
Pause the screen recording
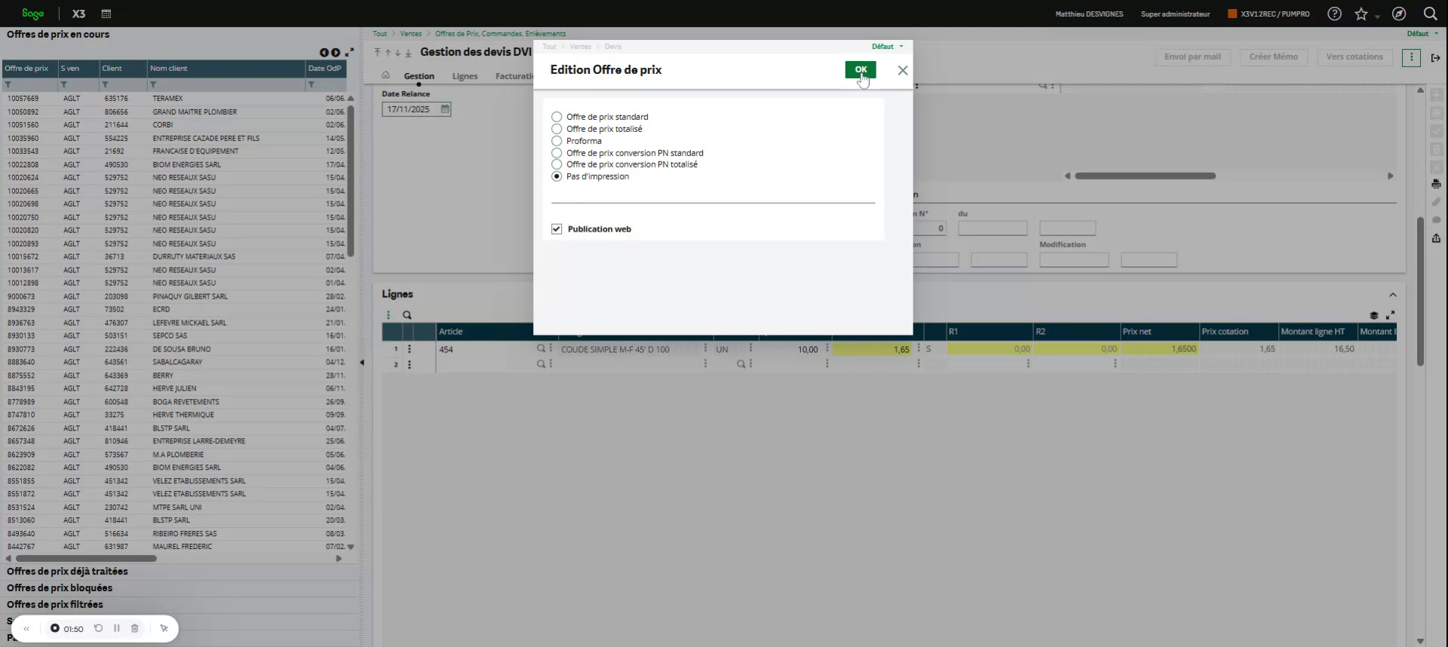pyautogui.click(x=117, y=628)
